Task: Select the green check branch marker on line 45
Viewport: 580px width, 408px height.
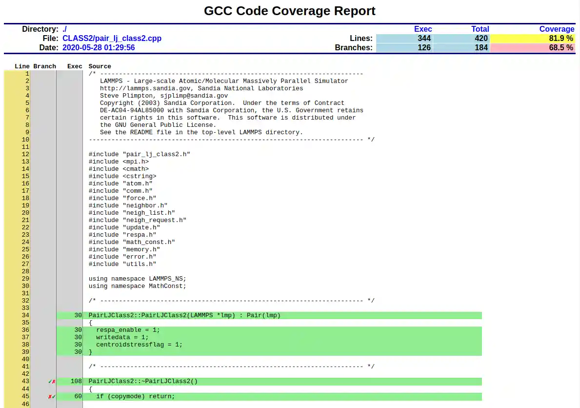Action: pyautogui.click(x=53, y=396)
